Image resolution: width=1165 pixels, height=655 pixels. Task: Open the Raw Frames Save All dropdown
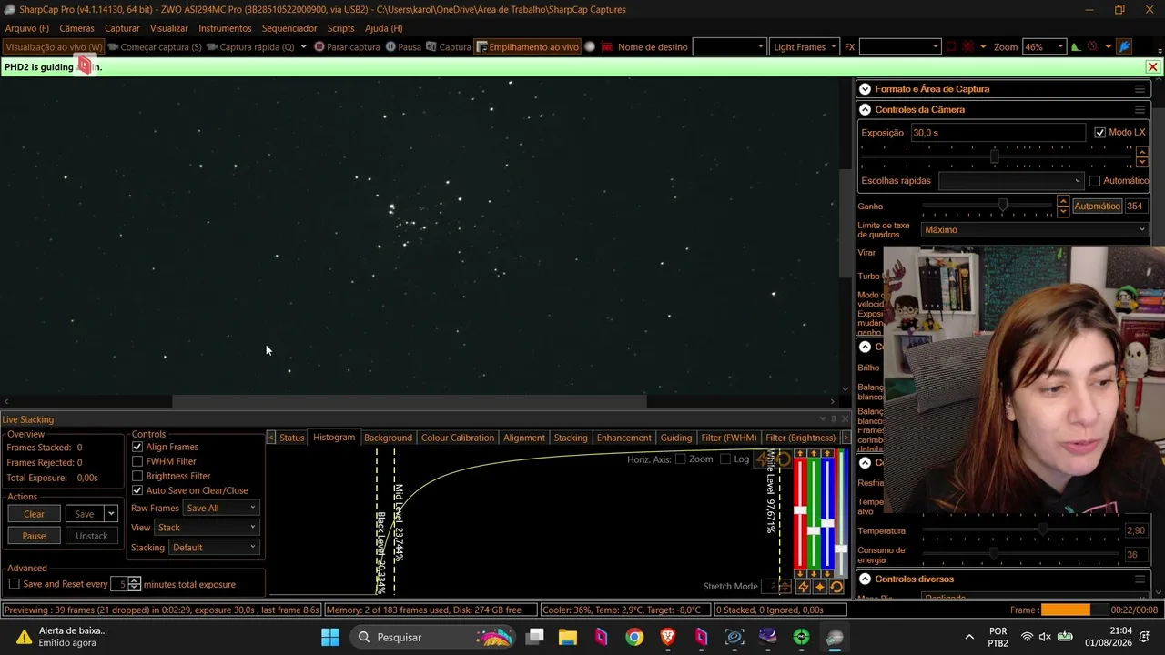coord(221,508)
